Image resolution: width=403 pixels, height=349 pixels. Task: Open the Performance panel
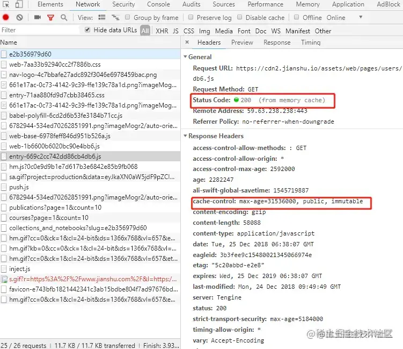(x=265, y=4)
